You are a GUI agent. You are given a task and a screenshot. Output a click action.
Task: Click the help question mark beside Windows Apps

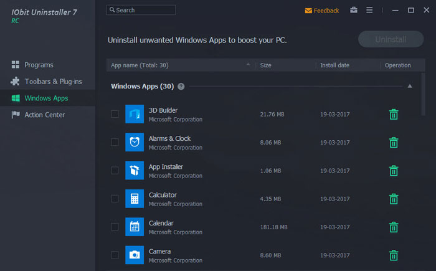[181, 87]
